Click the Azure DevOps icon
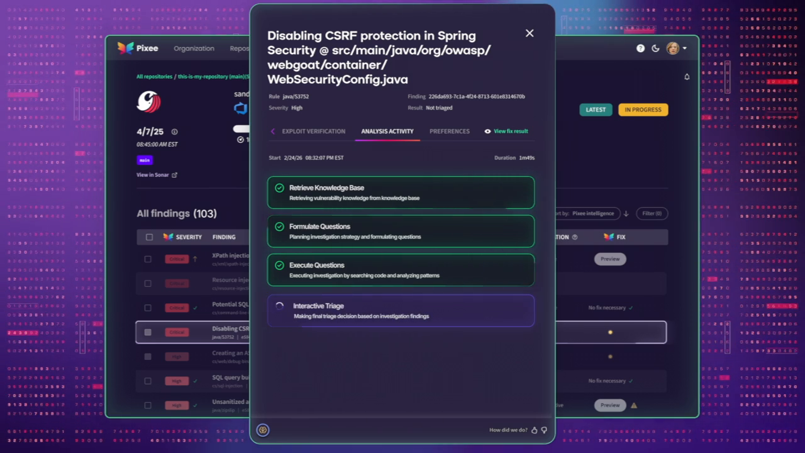 (240, 108)
